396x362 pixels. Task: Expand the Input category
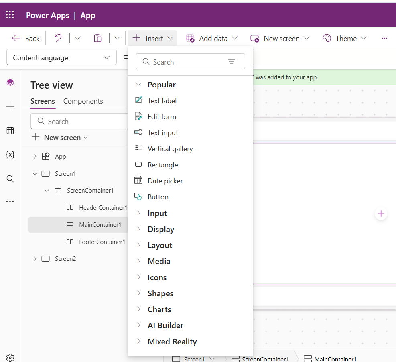click(x=139, y=213)
